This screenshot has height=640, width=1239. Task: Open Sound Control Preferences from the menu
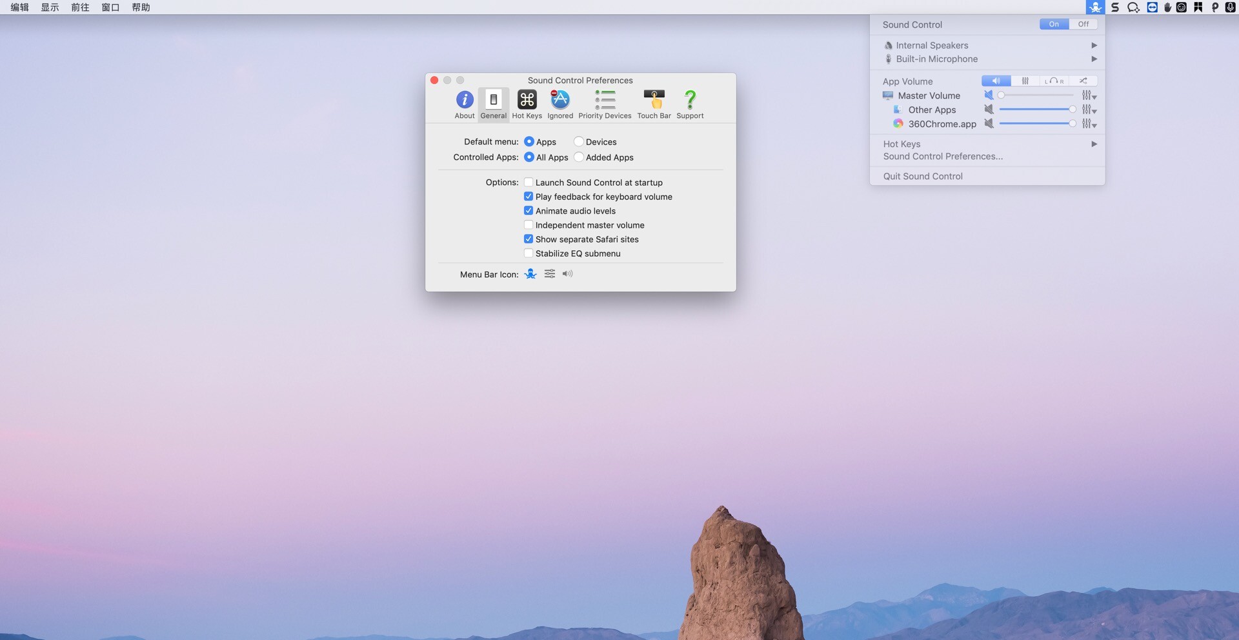[x=943, y=156]
